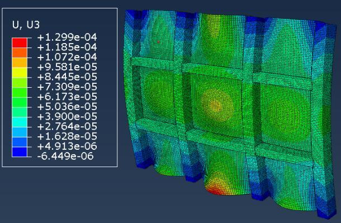Click the red color band in legend
Image resolution: width=341 pixels, height=223 pixels.
[20, 43]
